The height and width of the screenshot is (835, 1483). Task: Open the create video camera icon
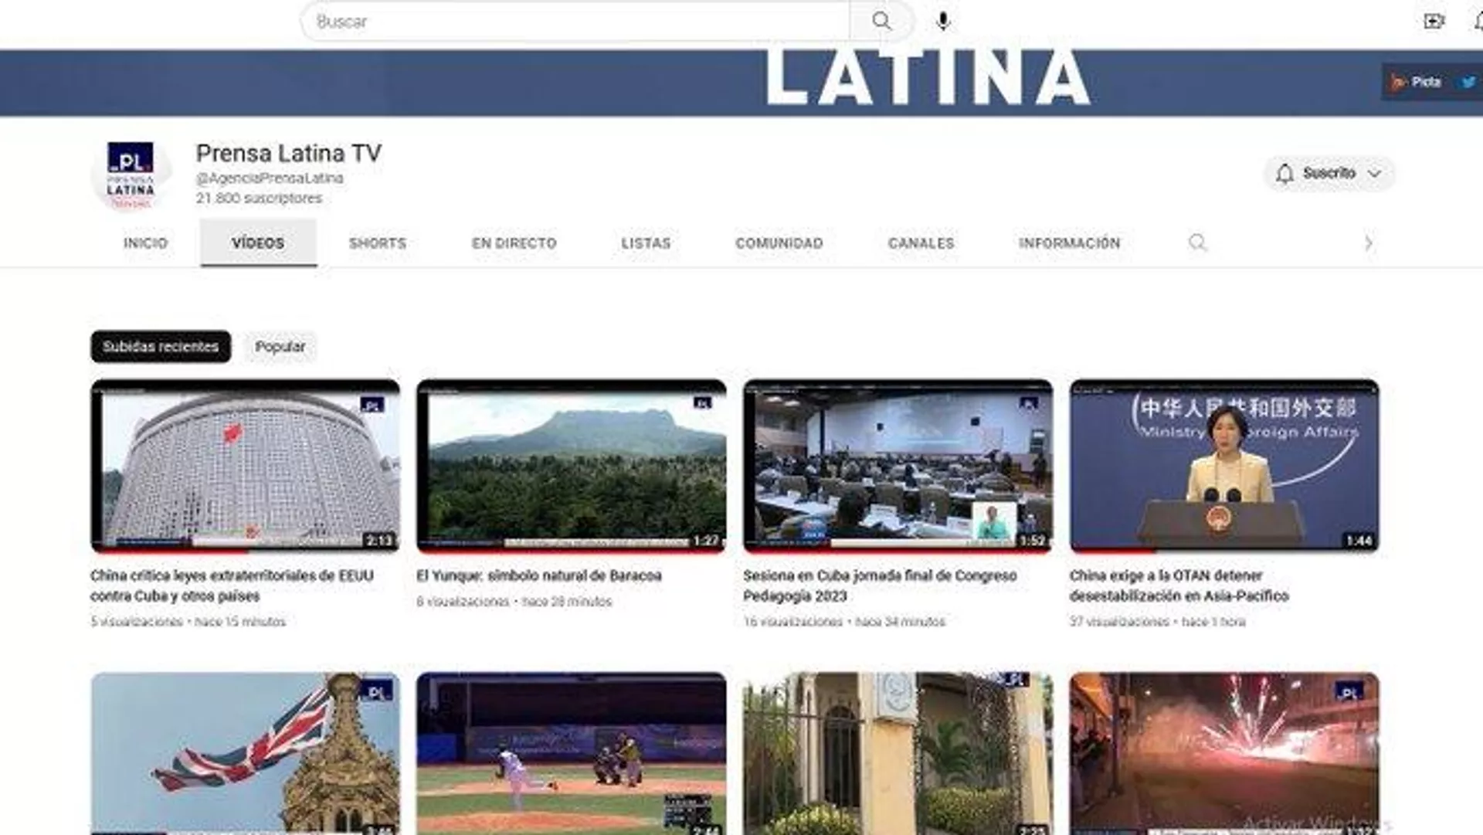pyautogui.click(x=1434, y=21)
